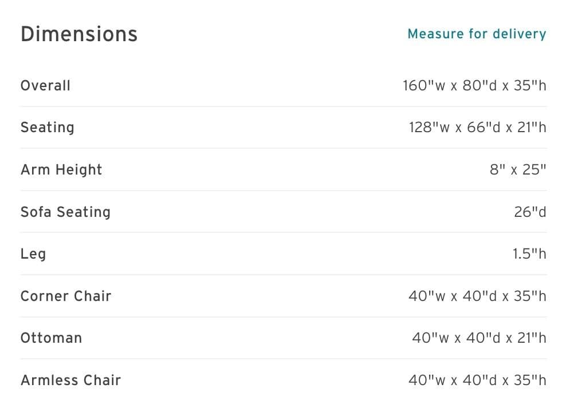Screen dimensions: 566x412
Task: Select the Ottoman row label
Action: [51, 338]
